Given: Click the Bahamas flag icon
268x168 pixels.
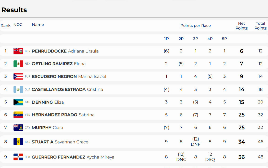Looking at the screenshot, I should pyautogui.click(x=18, y=102).
